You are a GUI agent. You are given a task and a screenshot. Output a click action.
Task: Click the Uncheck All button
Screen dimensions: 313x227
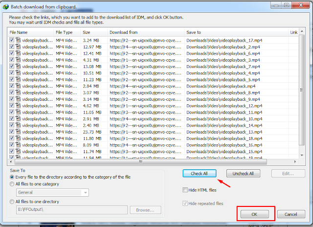(x=243, y=174)
